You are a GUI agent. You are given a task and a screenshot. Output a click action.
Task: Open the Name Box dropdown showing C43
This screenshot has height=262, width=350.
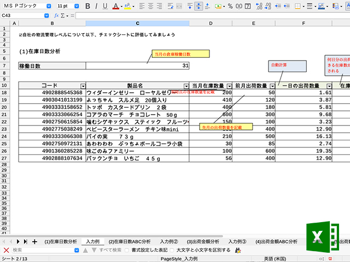pos(46,15)
